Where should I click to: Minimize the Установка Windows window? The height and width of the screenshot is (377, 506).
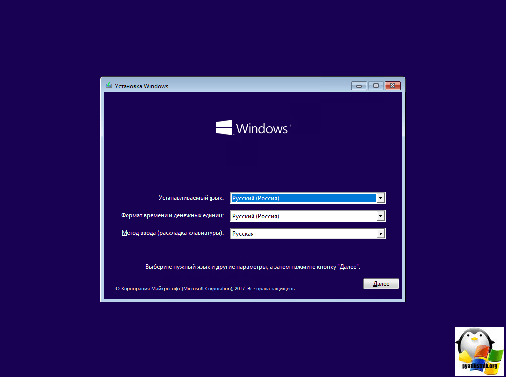(x=359, y=86)
